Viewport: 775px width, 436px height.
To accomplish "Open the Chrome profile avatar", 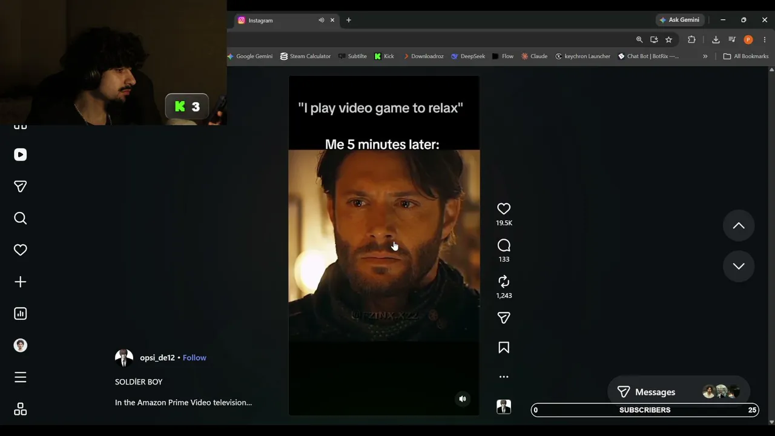I will [748, 40].
